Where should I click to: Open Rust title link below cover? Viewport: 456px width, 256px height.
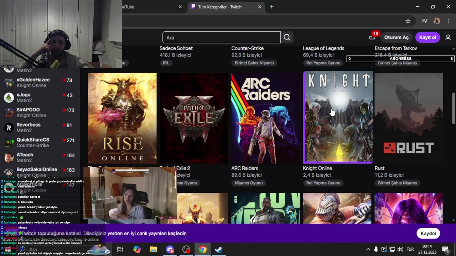coord(379,168)
